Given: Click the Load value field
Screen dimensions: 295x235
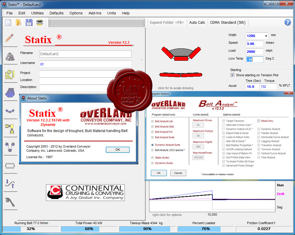Looking at the screenshot, I should click(x=254, y=51).
